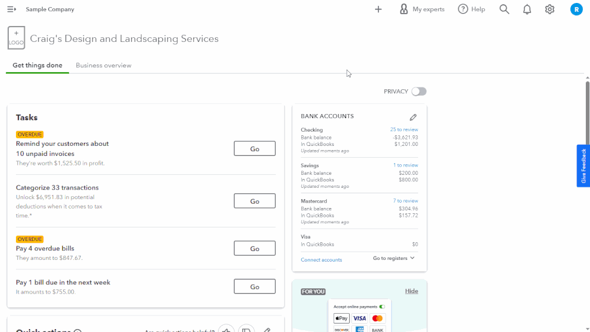Image resolution: width=590 pixels, height=332 pixels.
Task: Click Go for Pay 4 overdue bills
Action: (255, 249)
